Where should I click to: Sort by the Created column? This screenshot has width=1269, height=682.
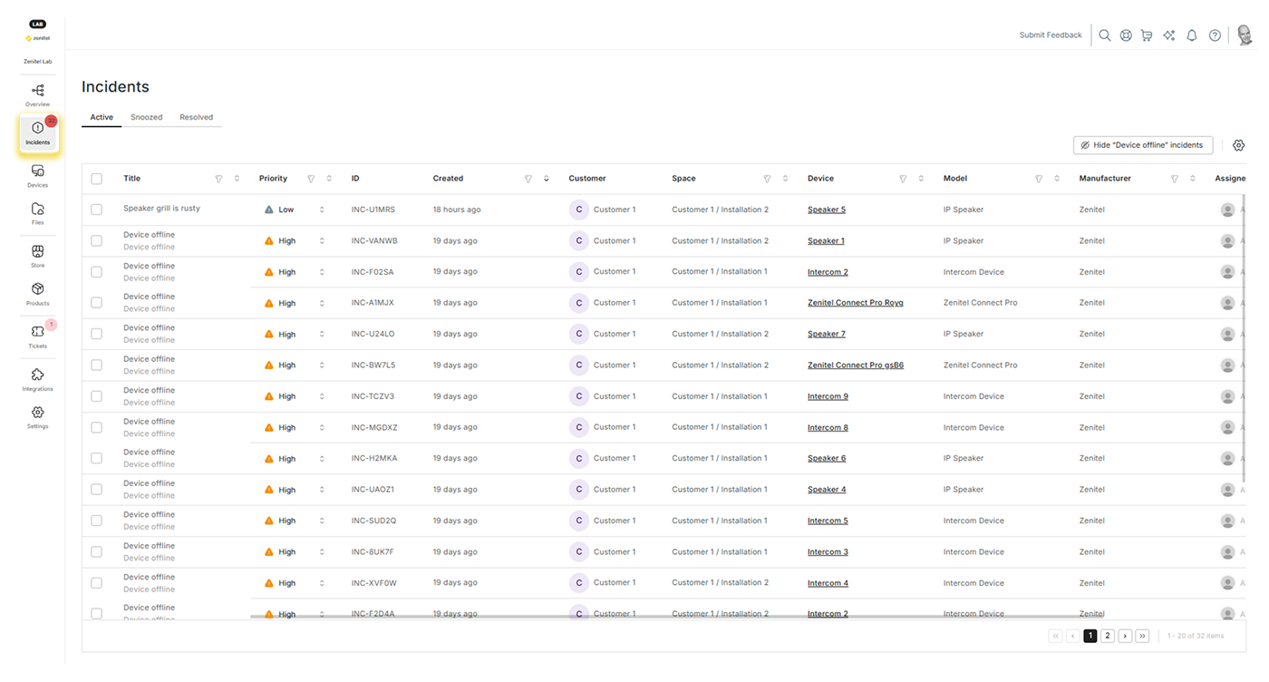pos(546,179)
